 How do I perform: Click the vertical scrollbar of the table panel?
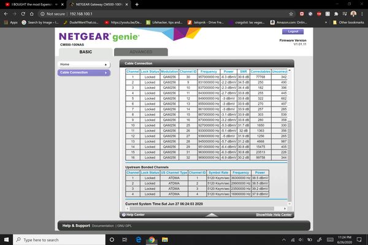[x=289, y=161]
